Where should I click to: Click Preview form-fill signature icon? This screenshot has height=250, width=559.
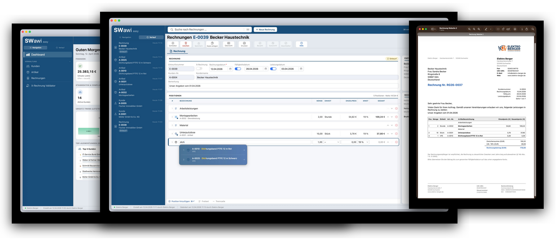pos(508,29)
